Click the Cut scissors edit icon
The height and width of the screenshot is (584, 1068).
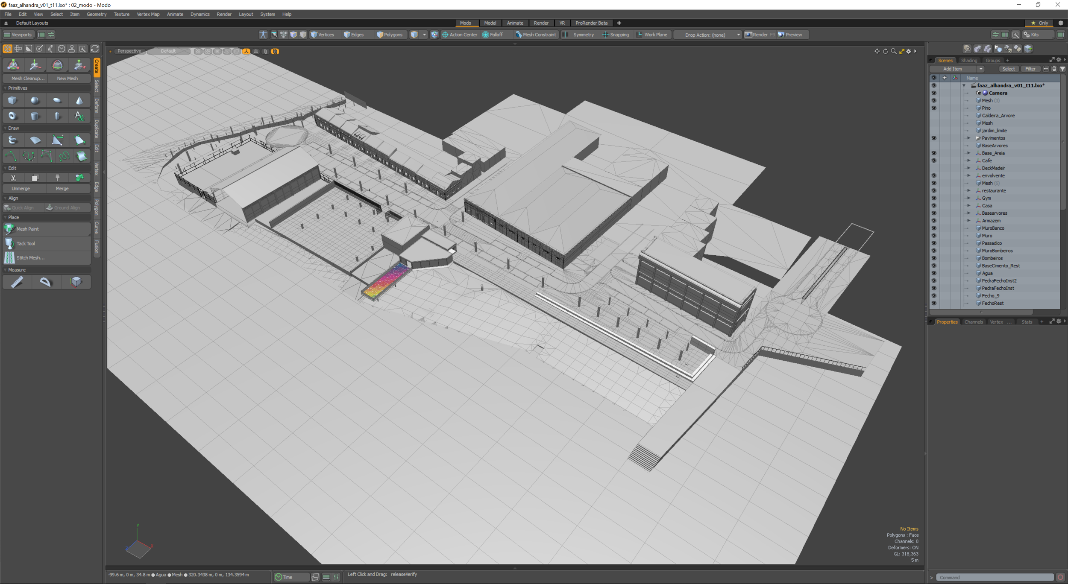[13, 178]
